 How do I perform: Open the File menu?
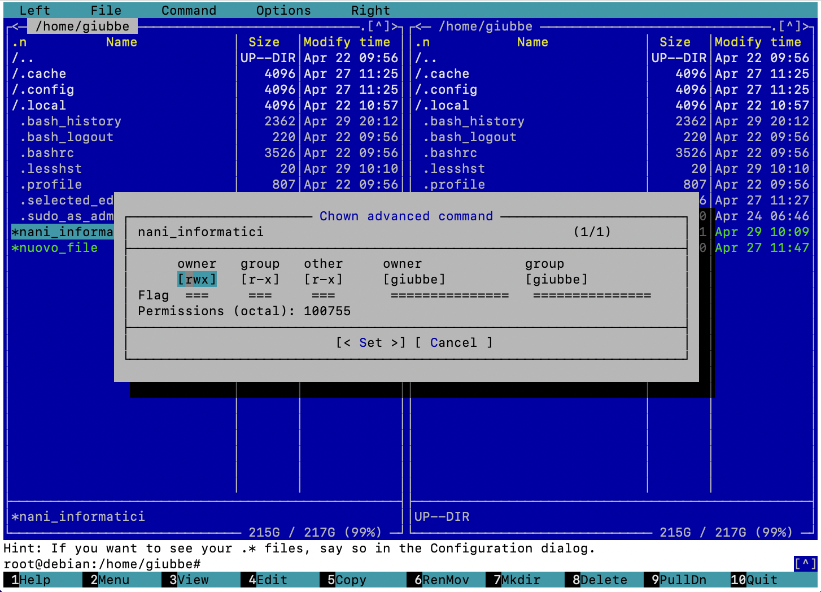[106, 10]
